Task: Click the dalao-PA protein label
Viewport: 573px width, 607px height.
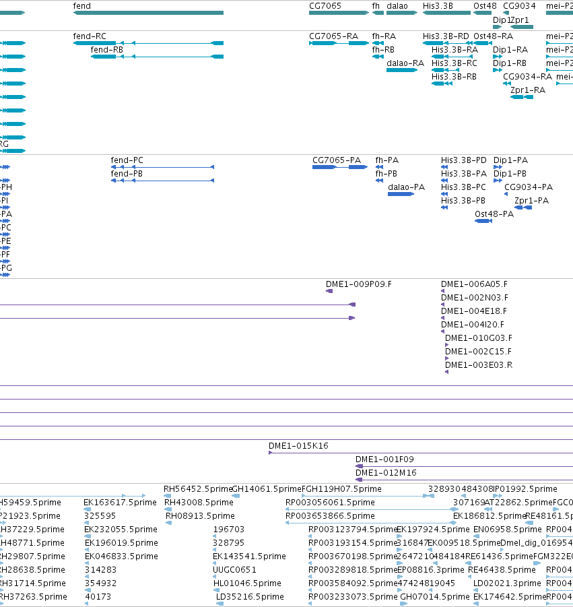Action: [406, 187]
